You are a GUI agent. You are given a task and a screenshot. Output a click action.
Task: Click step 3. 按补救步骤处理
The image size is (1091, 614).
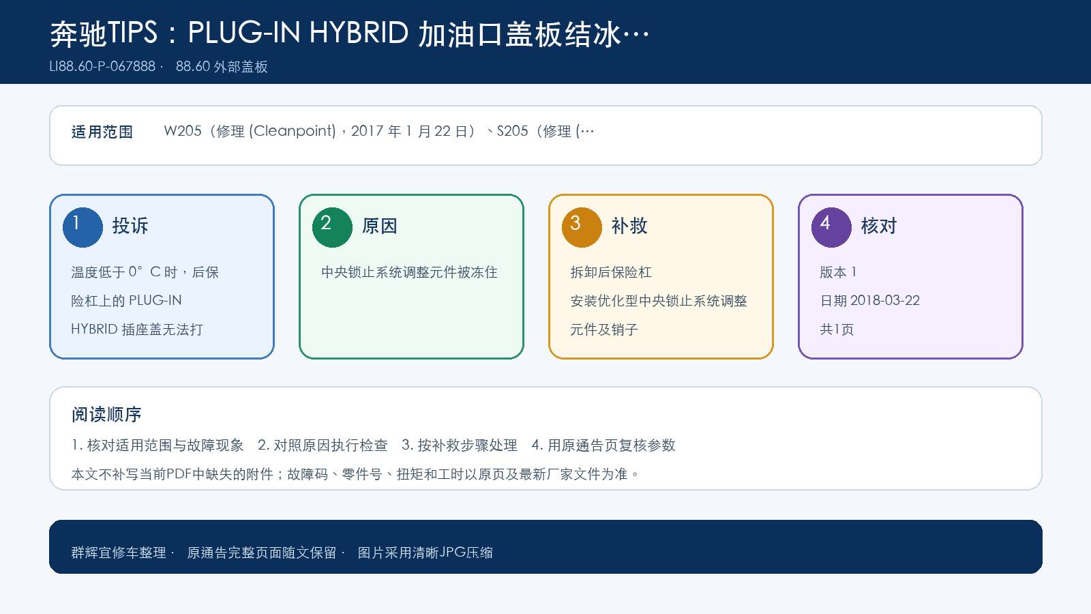click(x=460, y=445)
